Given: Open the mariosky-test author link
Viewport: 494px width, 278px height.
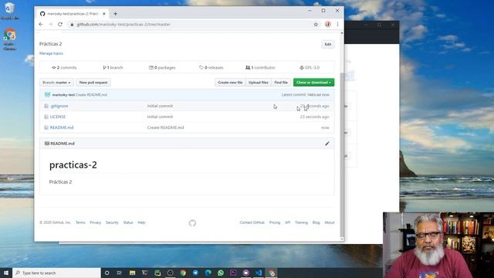Looking at the screenshot, I should pos(63,95).
